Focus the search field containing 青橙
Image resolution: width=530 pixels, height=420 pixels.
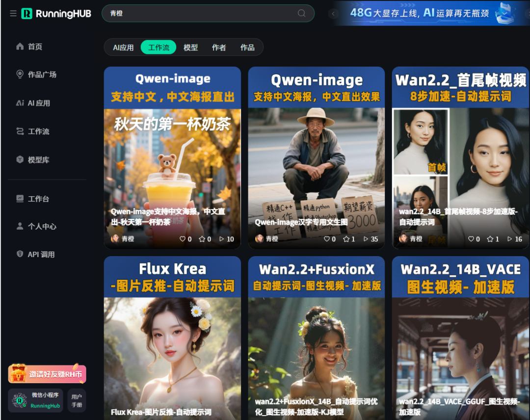(208, 13)
